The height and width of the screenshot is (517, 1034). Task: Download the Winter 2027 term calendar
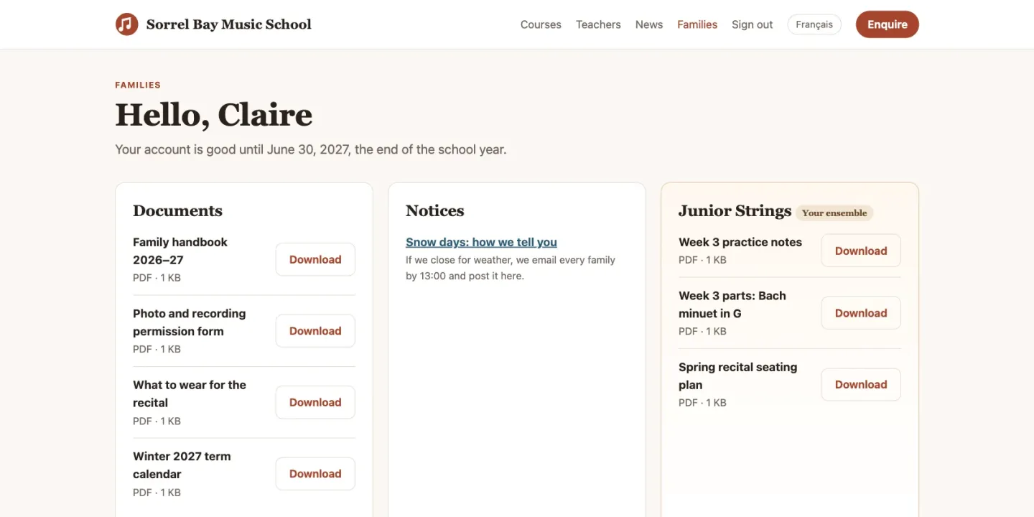click(315, 474)
